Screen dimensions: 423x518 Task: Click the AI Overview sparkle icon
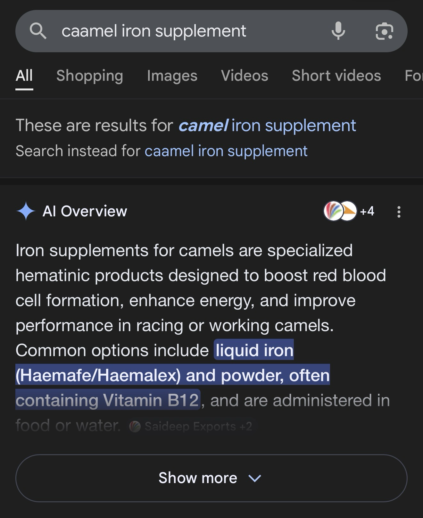point(26,211)
